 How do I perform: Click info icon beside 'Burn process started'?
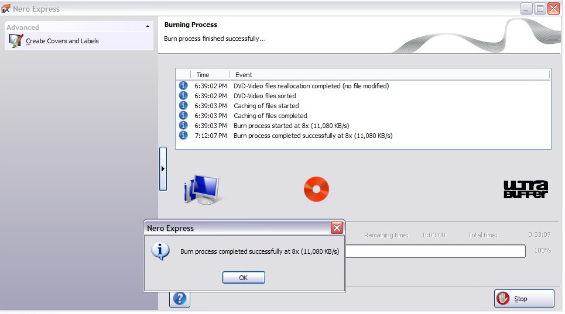183,125
